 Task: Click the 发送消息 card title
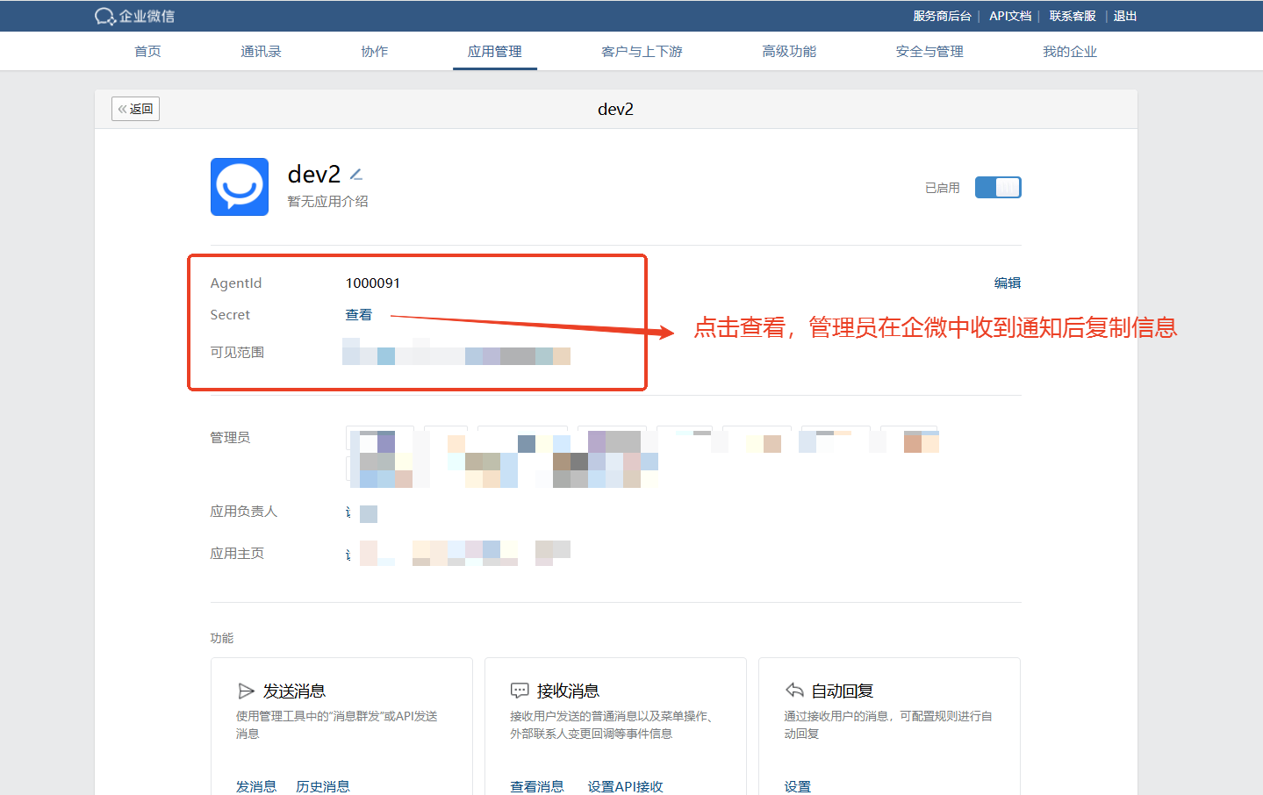[295, 691]
